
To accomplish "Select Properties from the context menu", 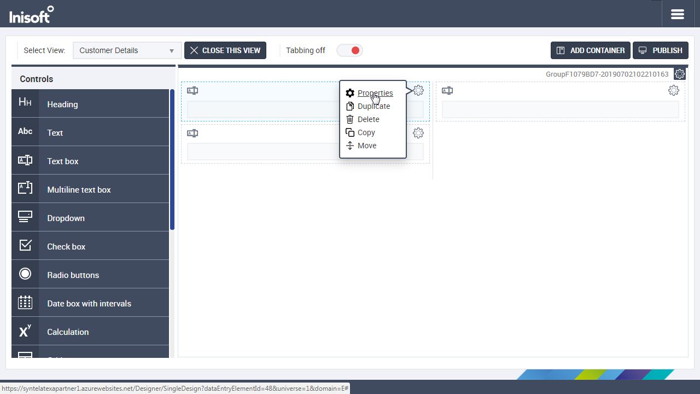I will coord(375,93).
